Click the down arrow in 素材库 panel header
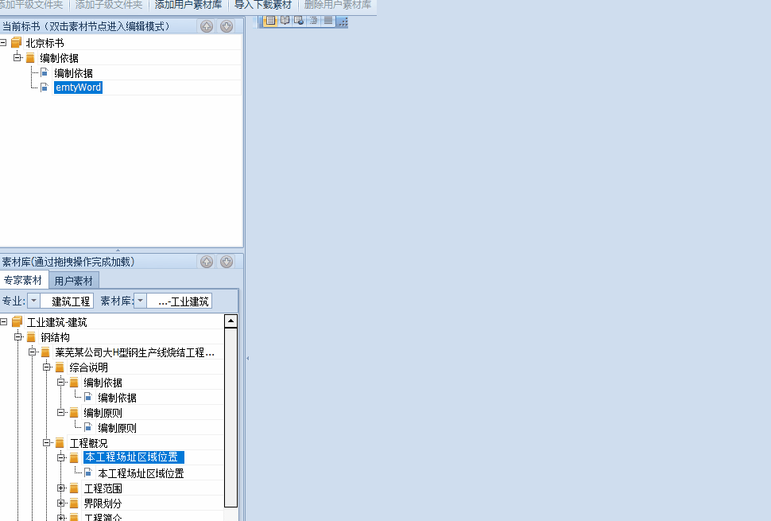Viewport: 771px width, 521px height. point(227,262)
